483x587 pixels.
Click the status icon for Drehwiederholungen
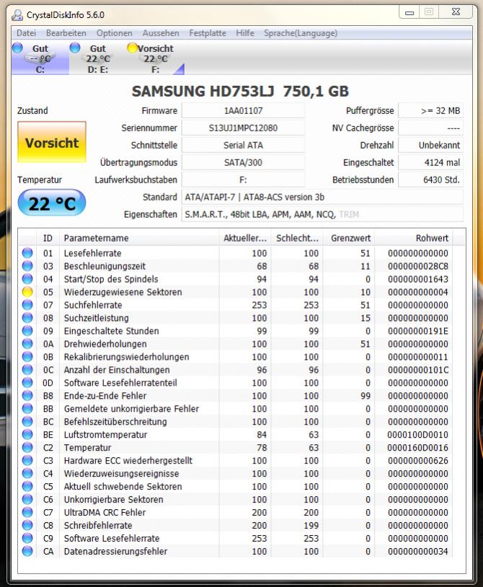[x=27, y=344]
